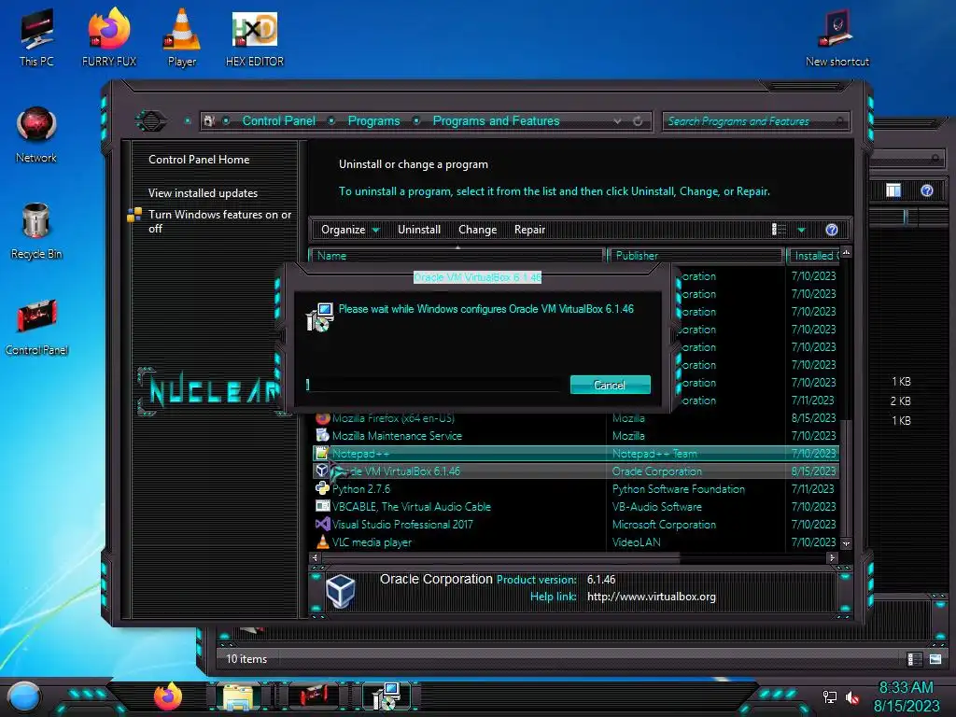The width and height of the screenshot is (956, 717).
Task: Click the horizontal scrollbar of programs list
Action: click(500, 557)
